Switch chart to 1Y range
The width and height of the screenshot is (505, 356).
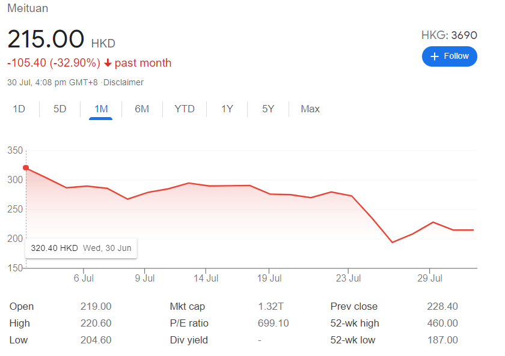[227, 109]
